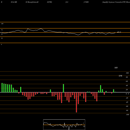Click the 40 label on histogram axis

127,86
